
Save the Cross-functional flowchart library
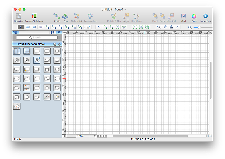[x=55, y=44]
